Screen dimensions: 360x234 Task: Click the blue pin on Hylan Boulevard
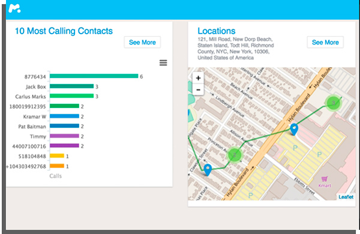click(294, 129)
